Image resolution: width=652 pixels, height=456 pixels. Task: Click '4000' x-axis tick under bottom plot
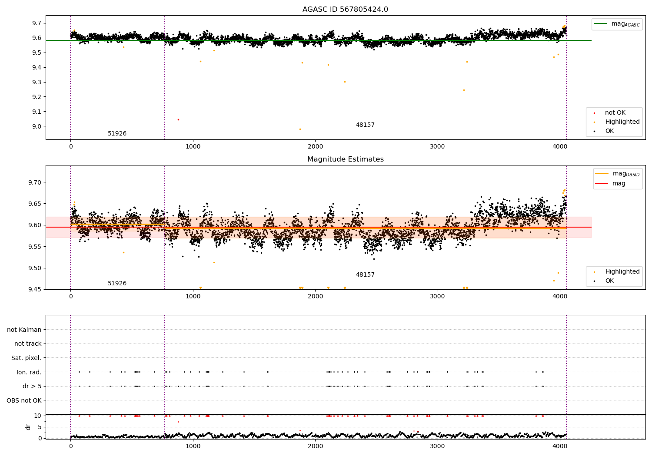tap(560, 446)
